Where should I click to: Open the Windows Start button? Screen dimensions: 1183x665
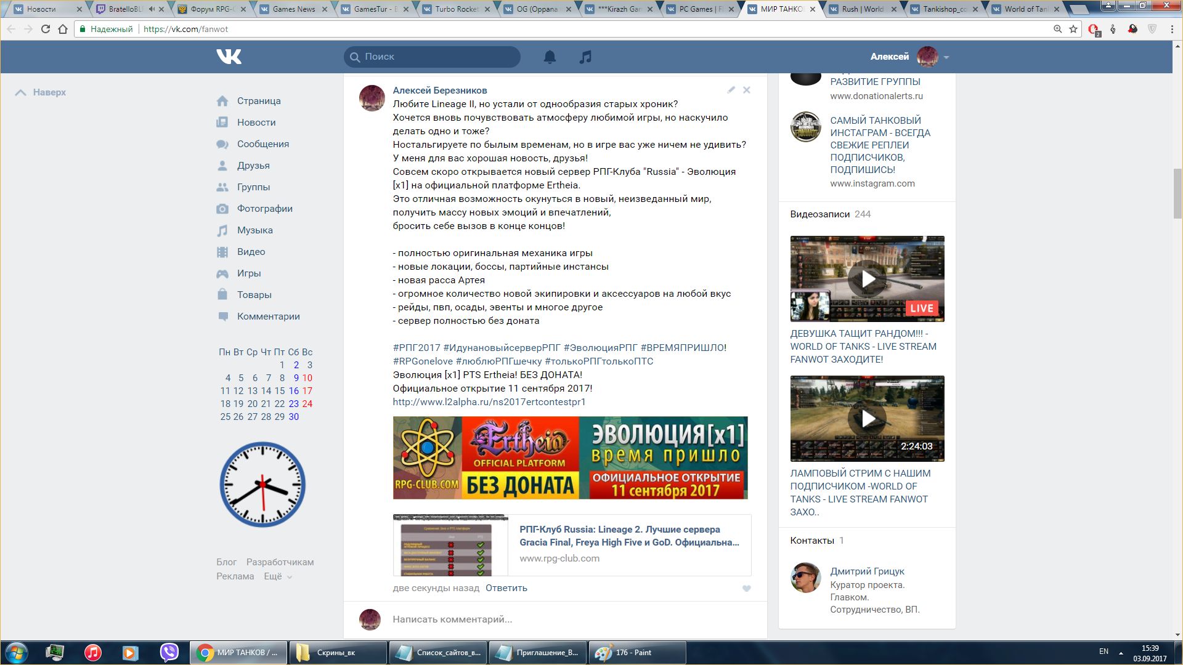[x=17, y=653]
